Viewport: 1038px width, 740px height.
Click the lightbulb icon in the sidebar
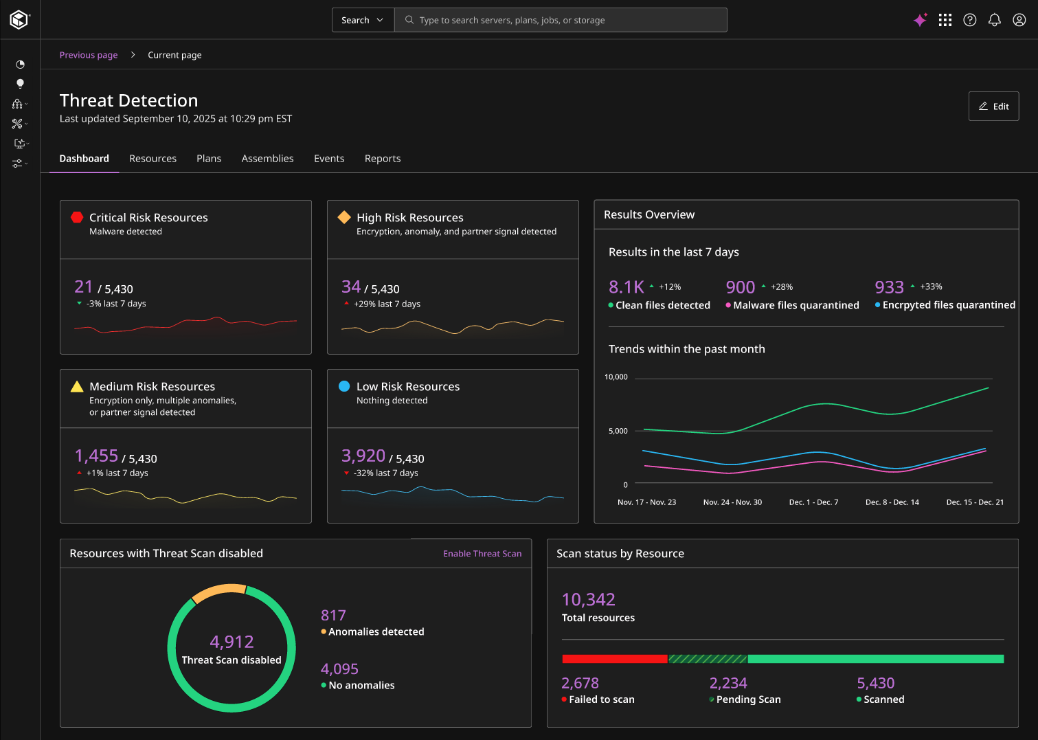click(20, 84)
